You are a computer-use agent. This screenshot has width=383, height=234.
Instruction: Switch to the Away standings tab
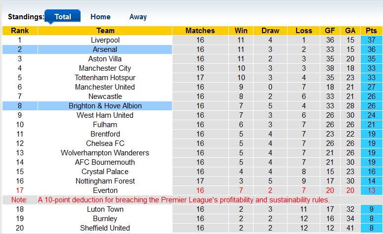pos(138,16)
